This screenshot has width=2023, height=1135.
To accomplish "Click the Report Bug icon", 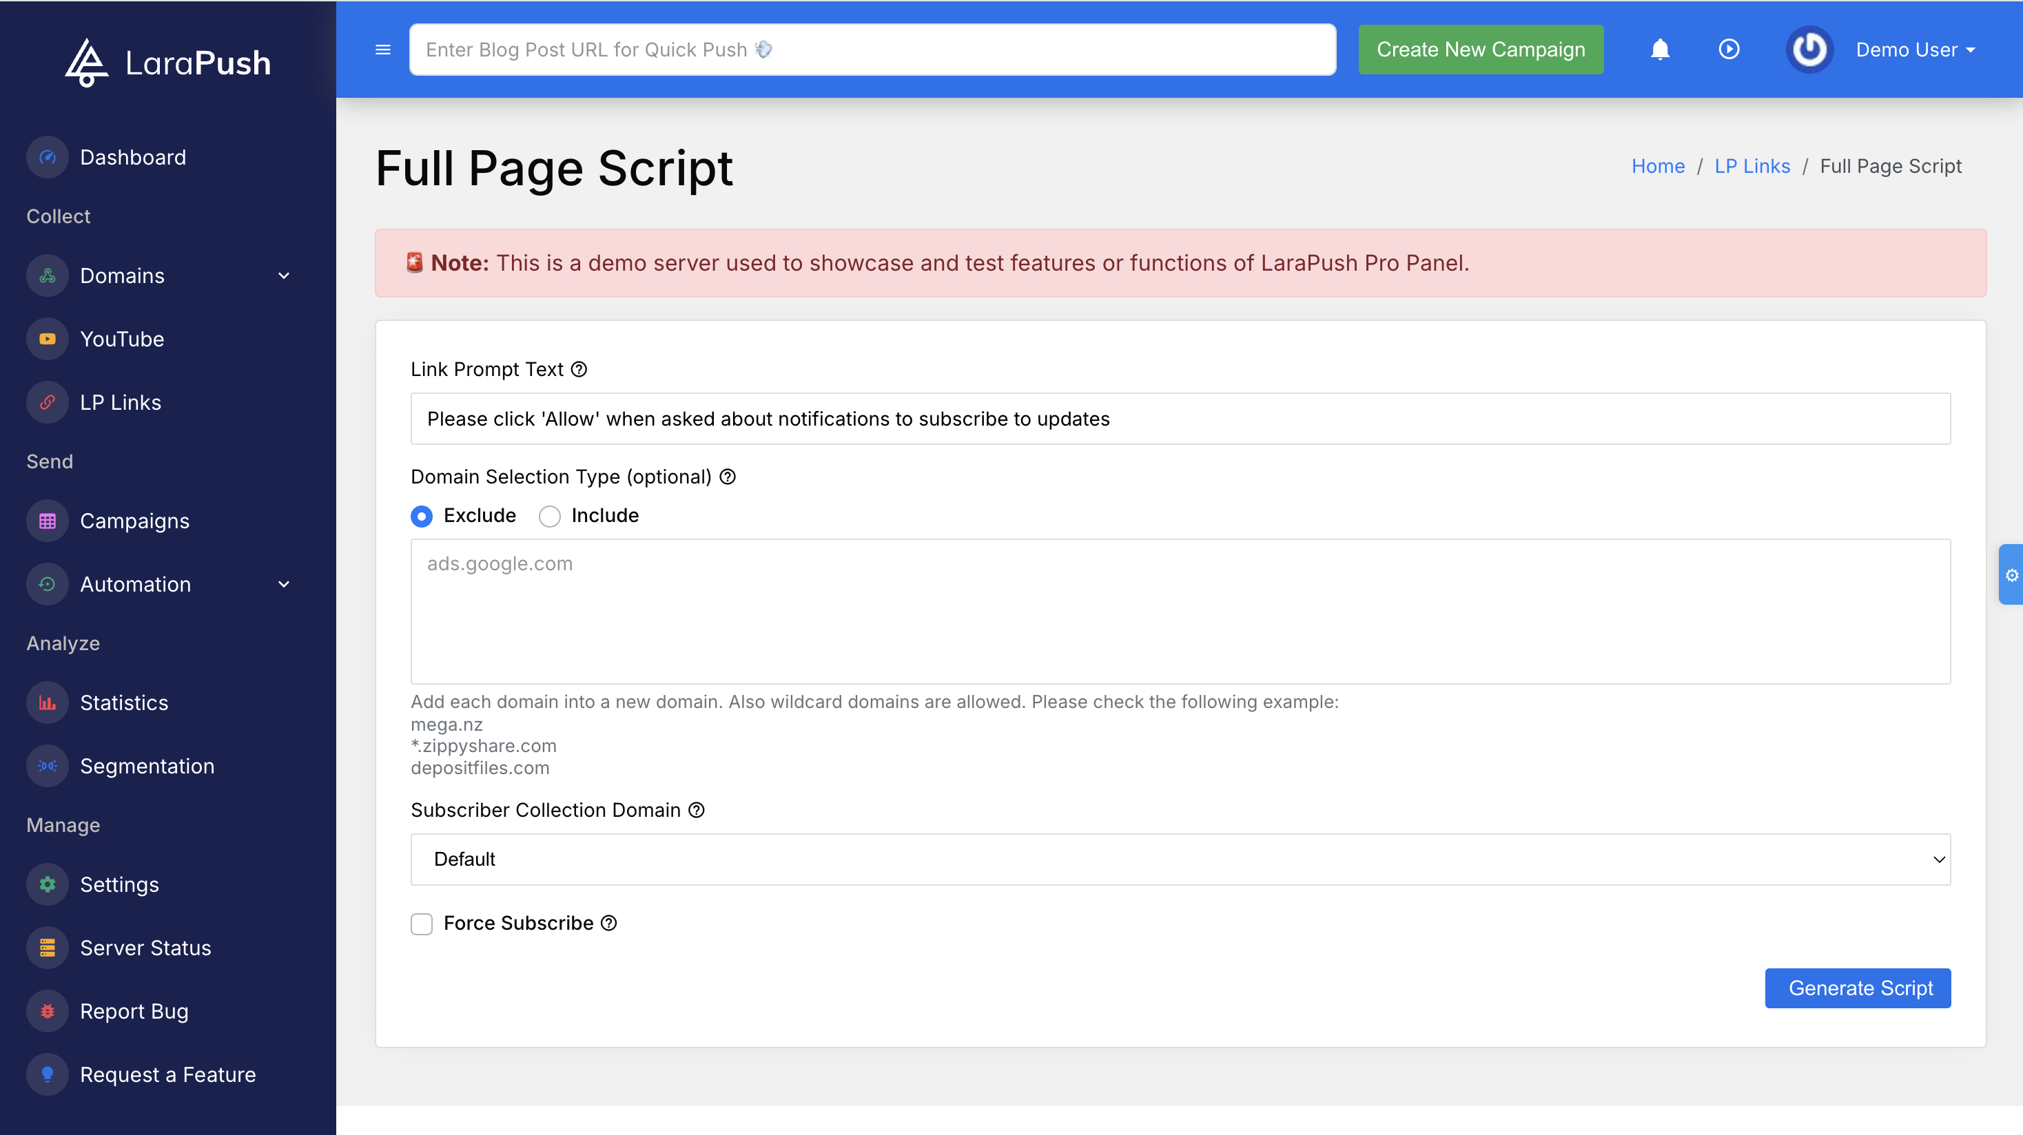I will tap(48, 1012).
